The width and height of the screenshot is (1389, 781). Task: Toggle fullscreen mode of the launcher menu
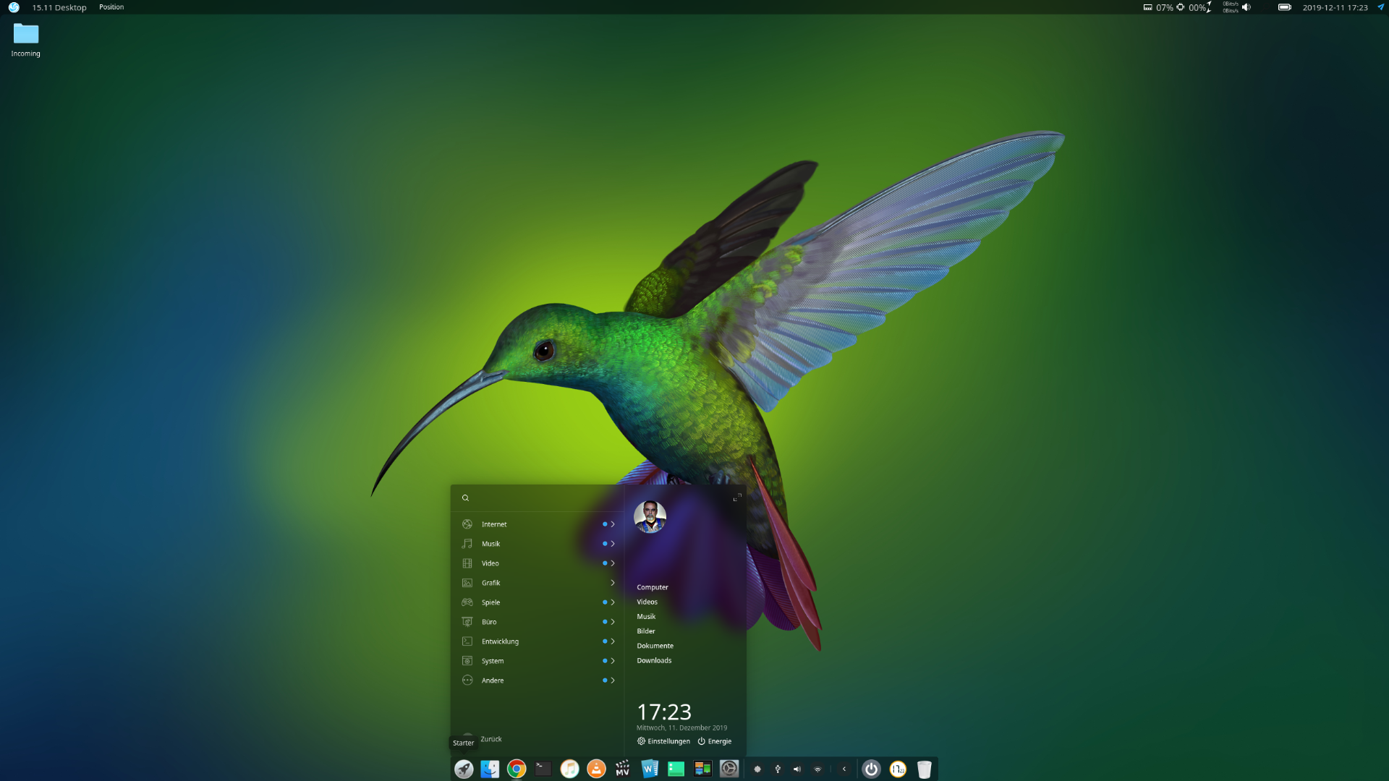point(737,498)
